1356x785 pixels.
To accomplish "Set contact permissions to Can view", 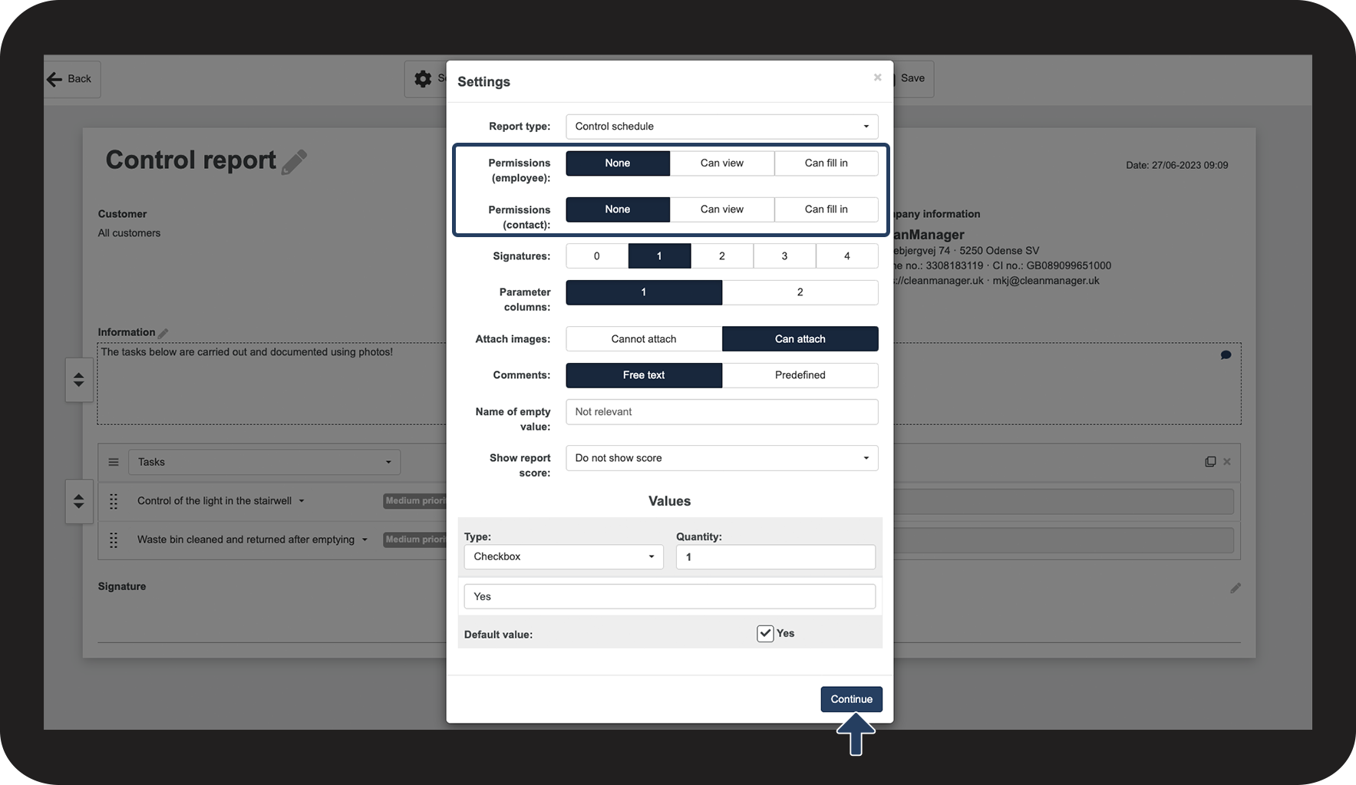I will click(x=722, y=209).
